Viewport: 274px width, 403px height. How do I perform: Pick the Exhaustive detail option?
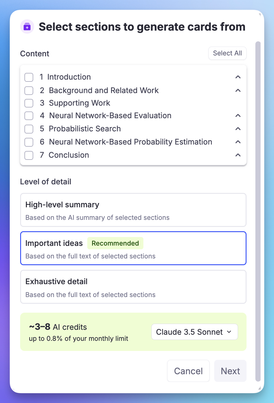click(133, 287)
